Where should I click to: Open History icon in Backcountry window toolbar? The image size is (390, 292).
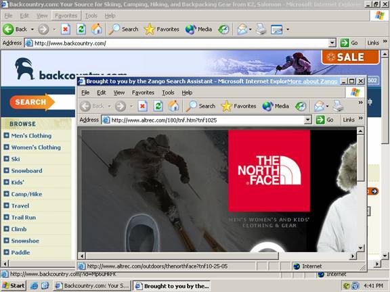223,29
